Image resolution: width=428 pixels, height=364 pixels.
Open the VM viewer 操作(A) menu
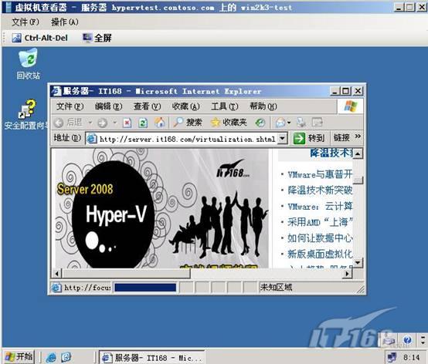(x=65, y=22)
